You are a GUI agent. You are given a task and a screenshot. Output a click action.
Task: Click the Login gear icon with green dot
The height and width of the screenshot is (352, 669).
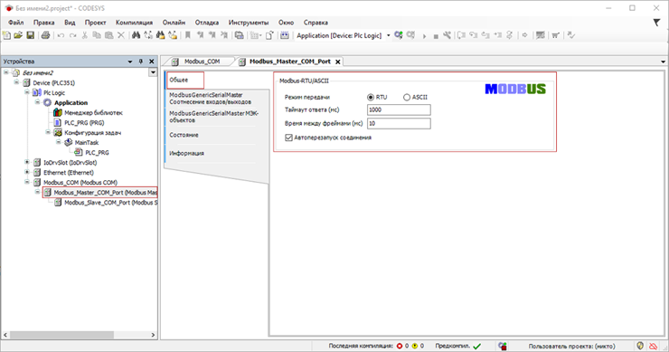pos(398,35)
